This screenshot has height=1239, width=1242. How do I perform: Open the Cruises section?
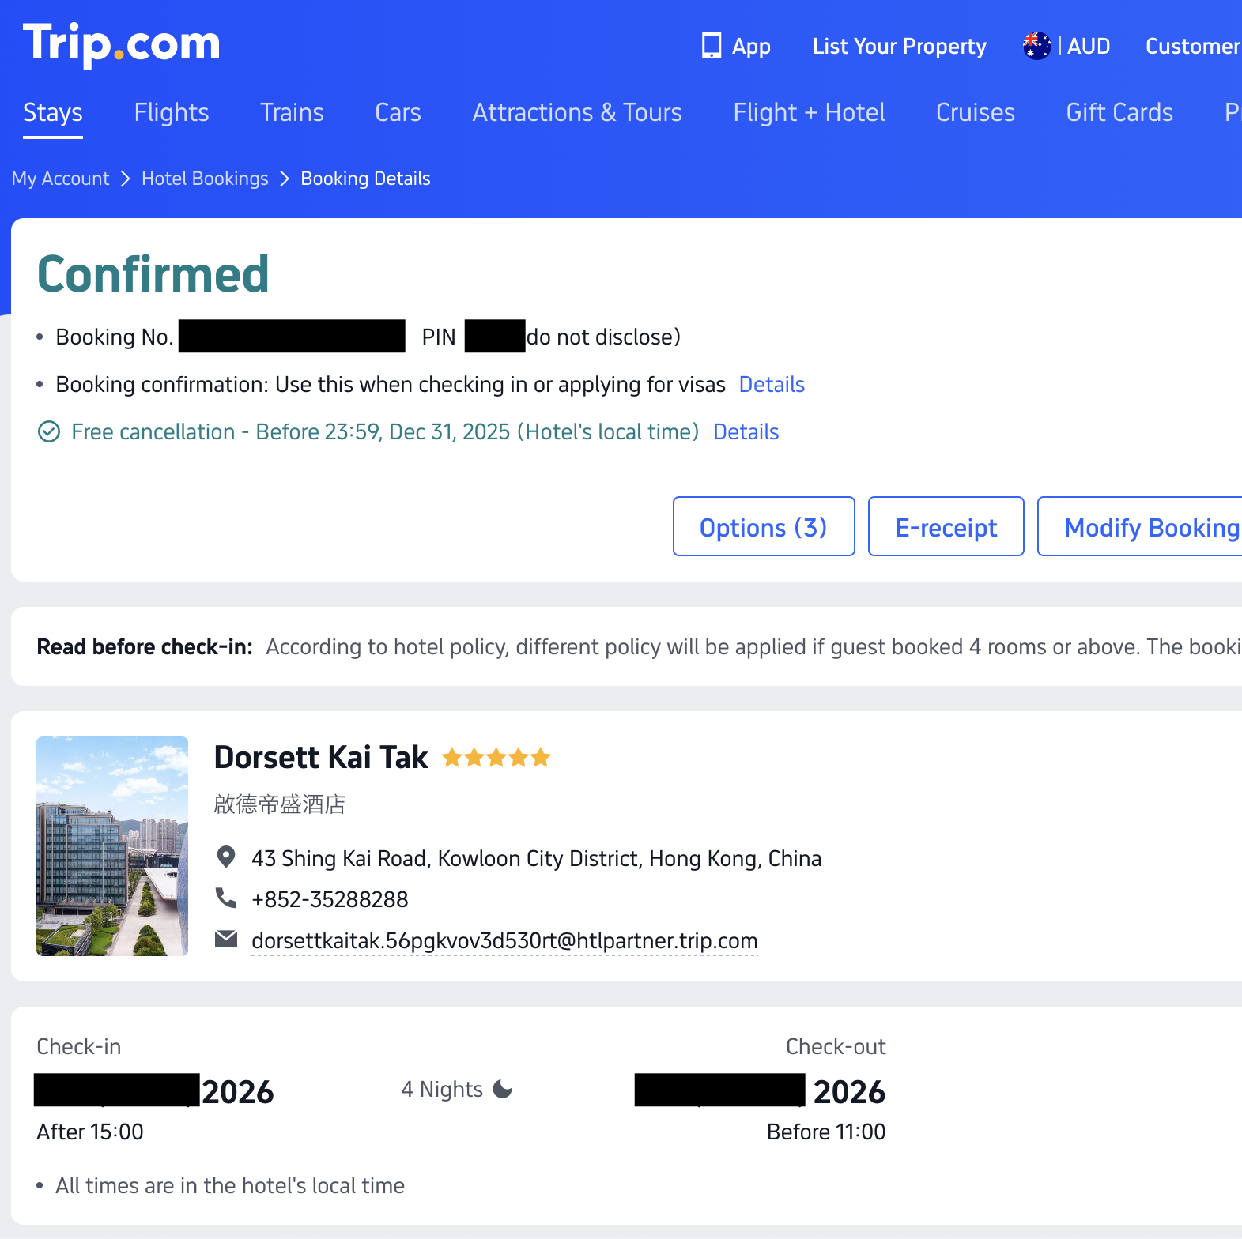975,113
